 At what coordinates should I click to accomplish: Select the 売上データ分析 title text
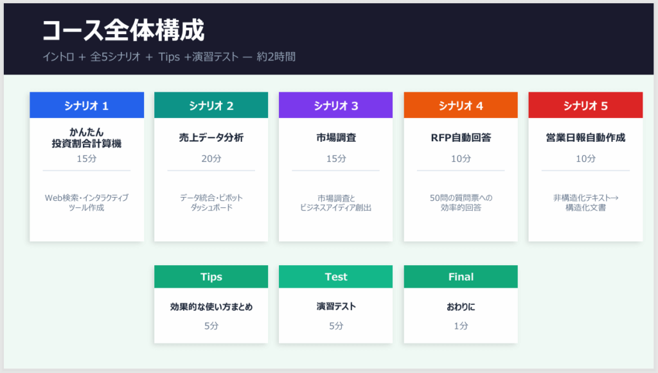click(211, 137)
